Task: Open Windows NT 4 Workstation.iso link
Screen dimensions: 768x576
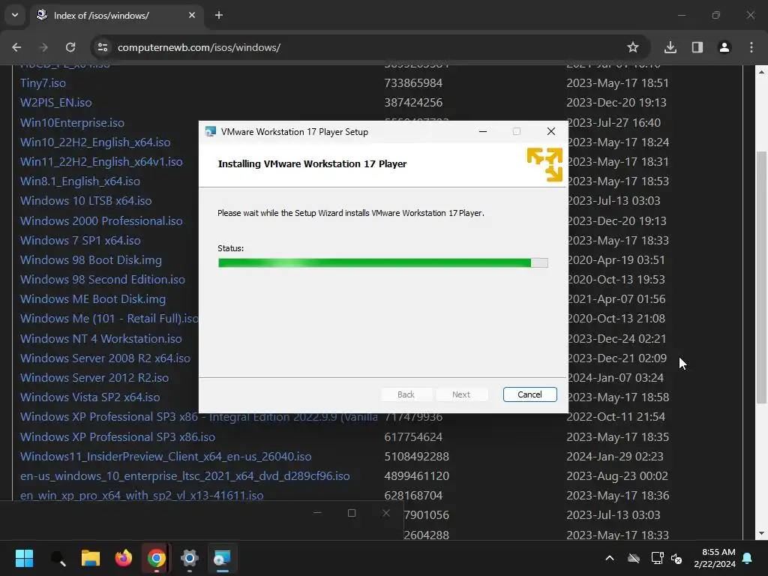Action: (x=101, y=339)
